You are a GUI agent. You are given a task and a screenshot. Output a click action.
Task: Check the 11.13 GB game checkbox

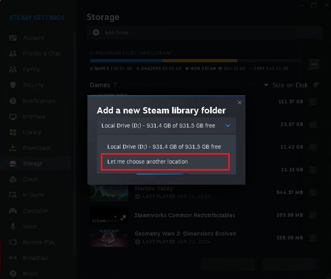click(x=313, y=170)
